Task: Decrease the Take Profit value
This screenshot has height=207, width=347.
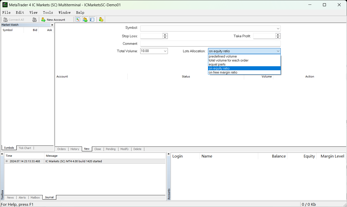Action: tap(278, 37)
